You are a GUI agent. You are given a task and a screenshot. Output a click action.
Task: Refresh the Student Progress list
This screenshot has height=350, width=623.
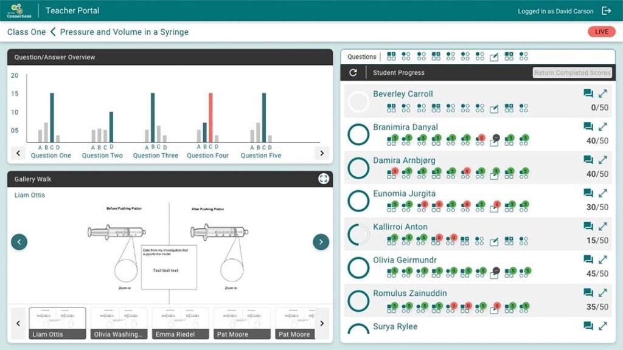[x=353, y=73]
